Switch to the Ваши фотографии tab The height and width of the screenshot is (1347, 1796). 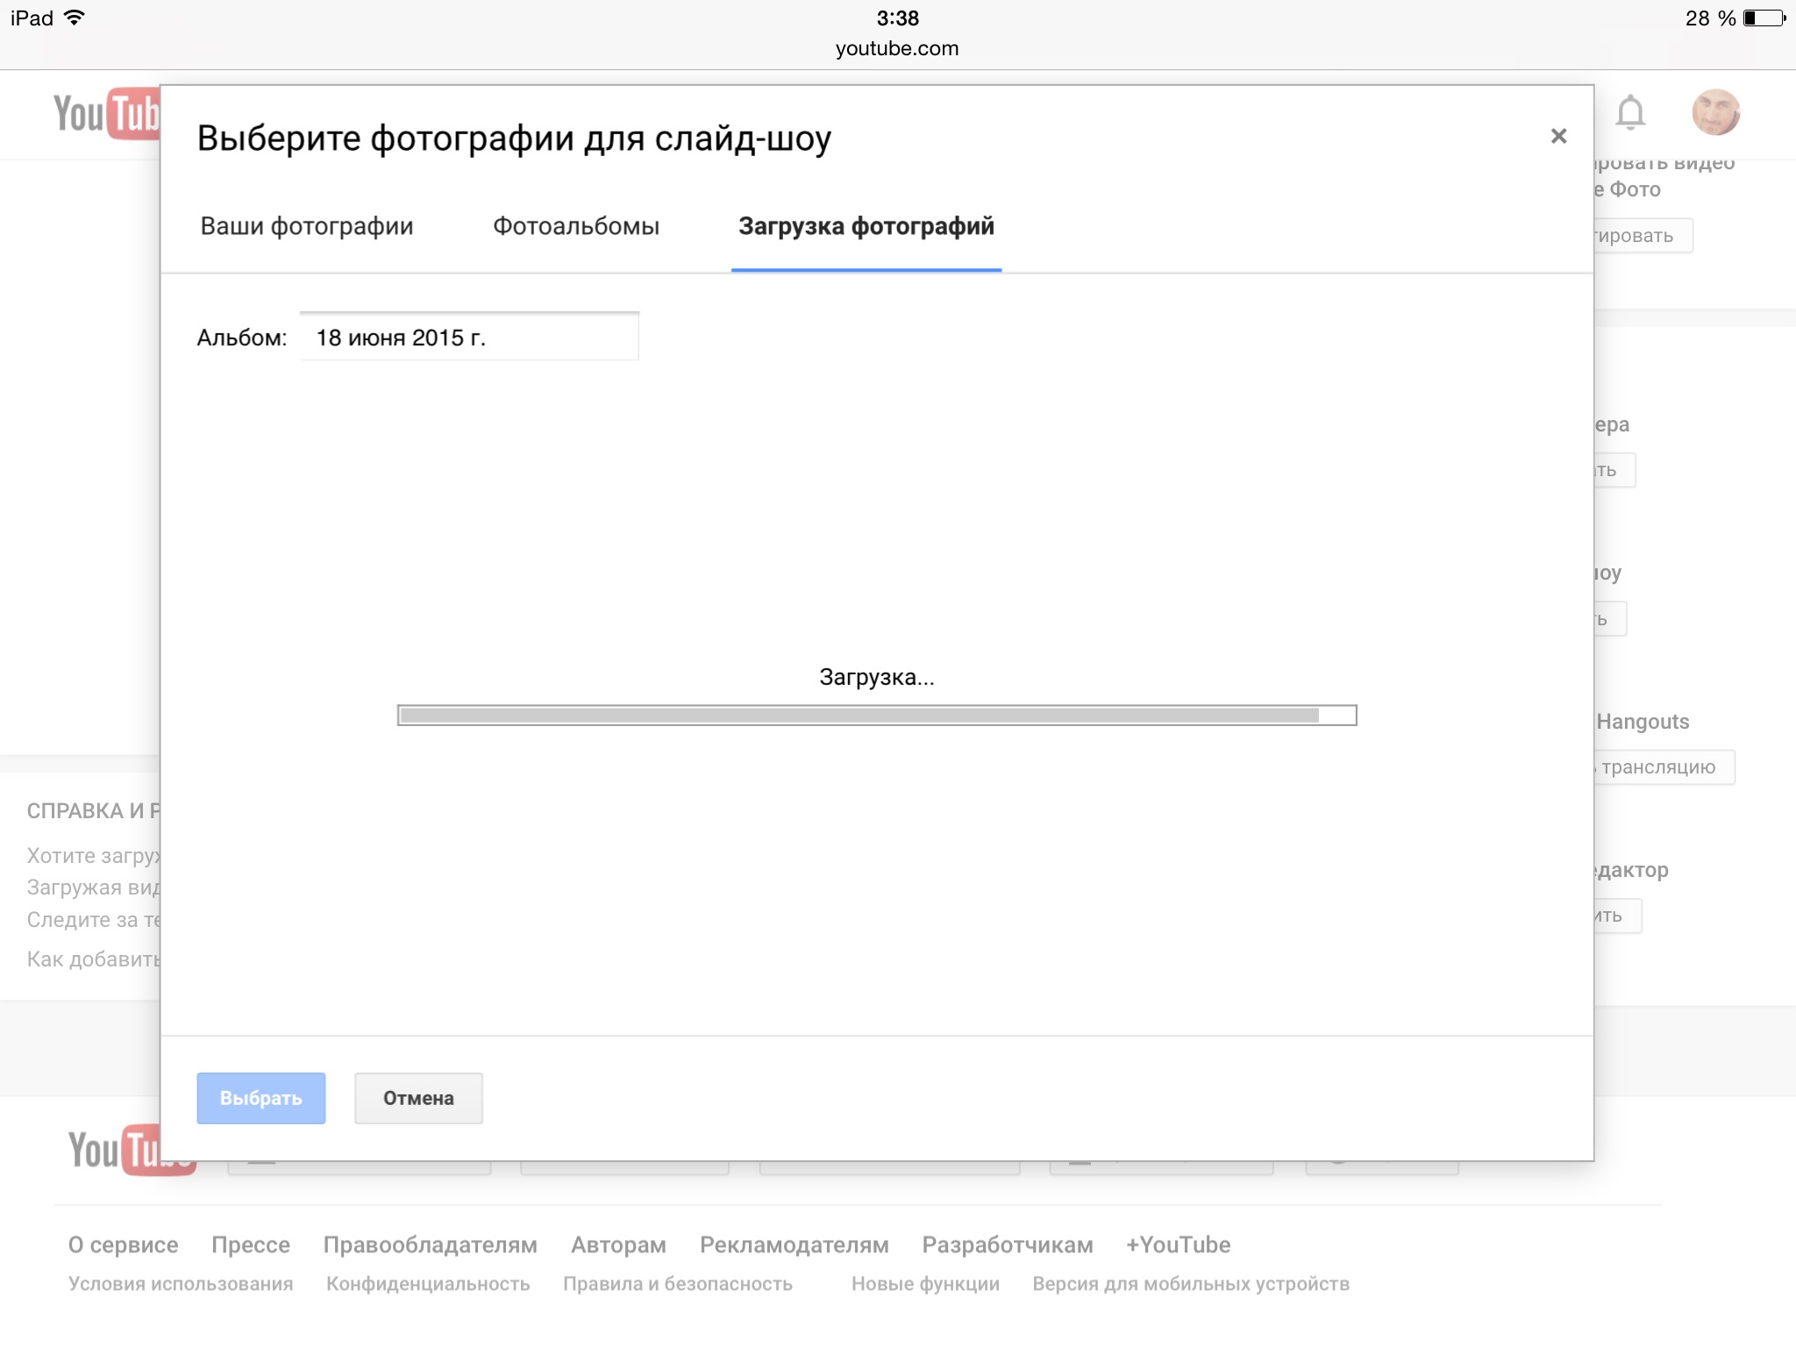tap(306, 226)
